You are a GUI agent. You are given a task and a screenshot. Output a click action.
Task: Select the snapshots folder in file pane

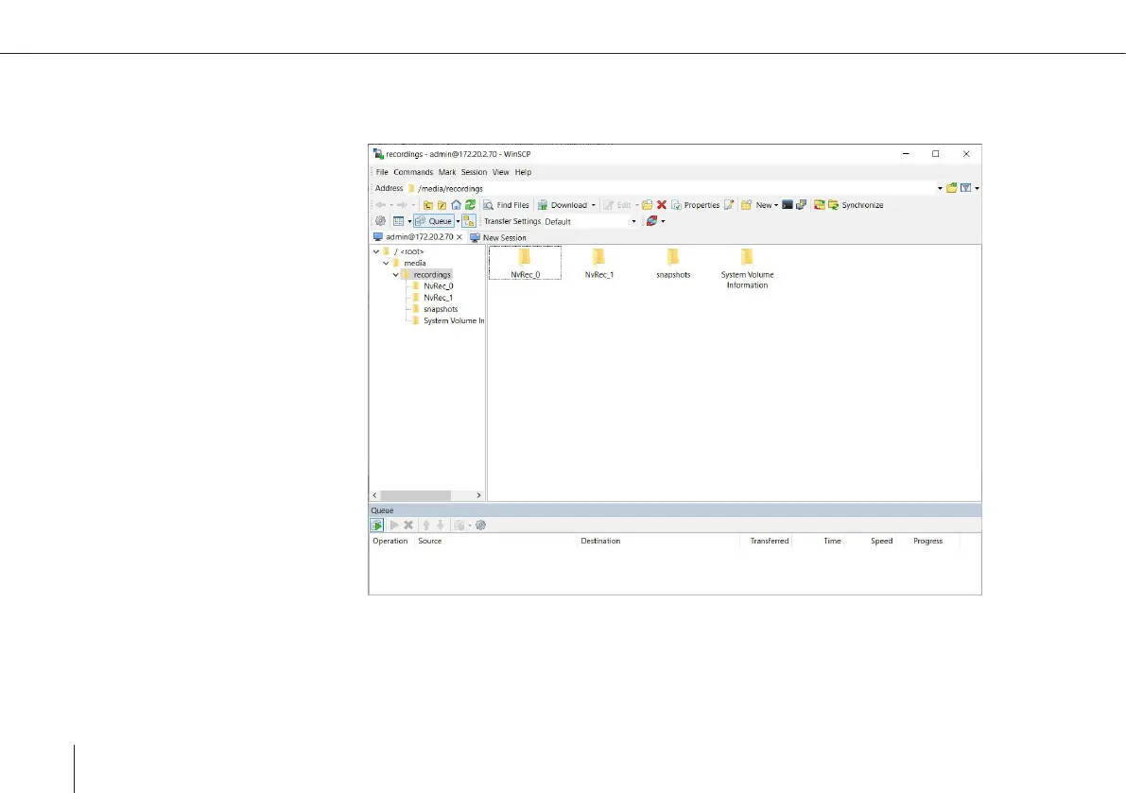pos(673,263)
